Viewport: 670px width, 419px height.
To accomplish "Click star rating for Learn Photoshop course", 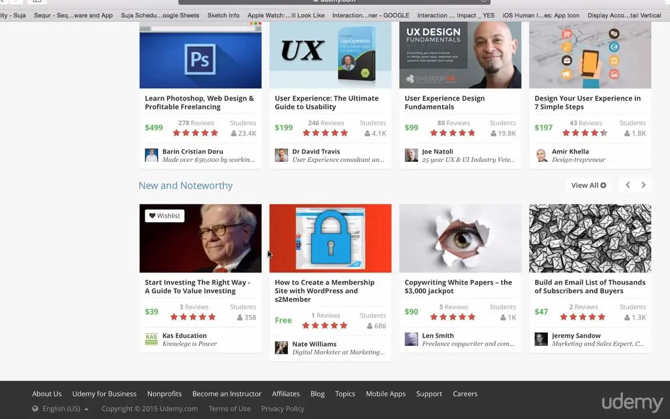I will [x=195, y=133].
